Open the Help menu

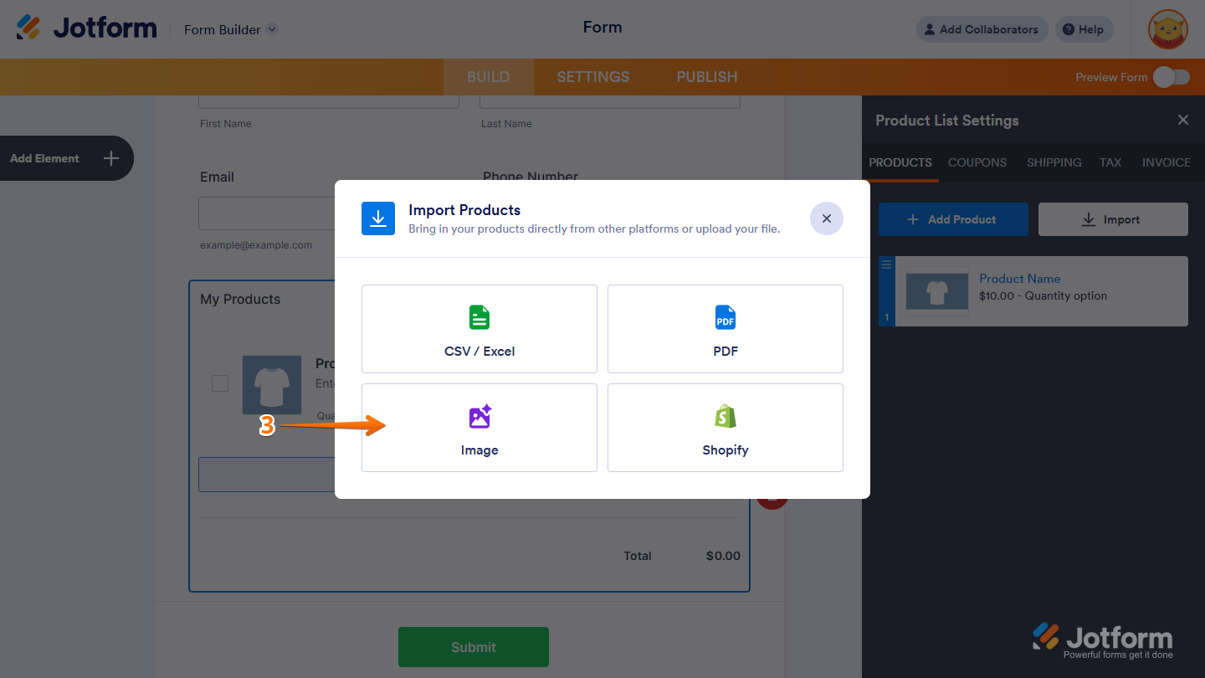(1084, 29)
